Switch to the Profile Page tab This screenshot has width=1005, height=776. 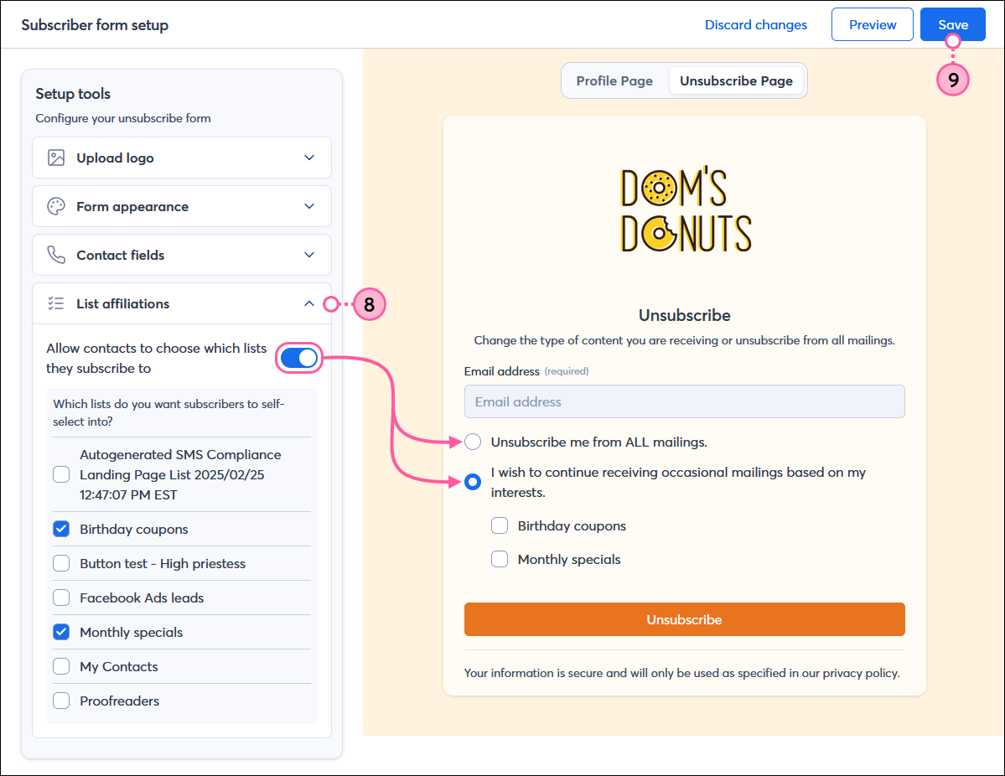pyautogui.click(x=614, y=80)
